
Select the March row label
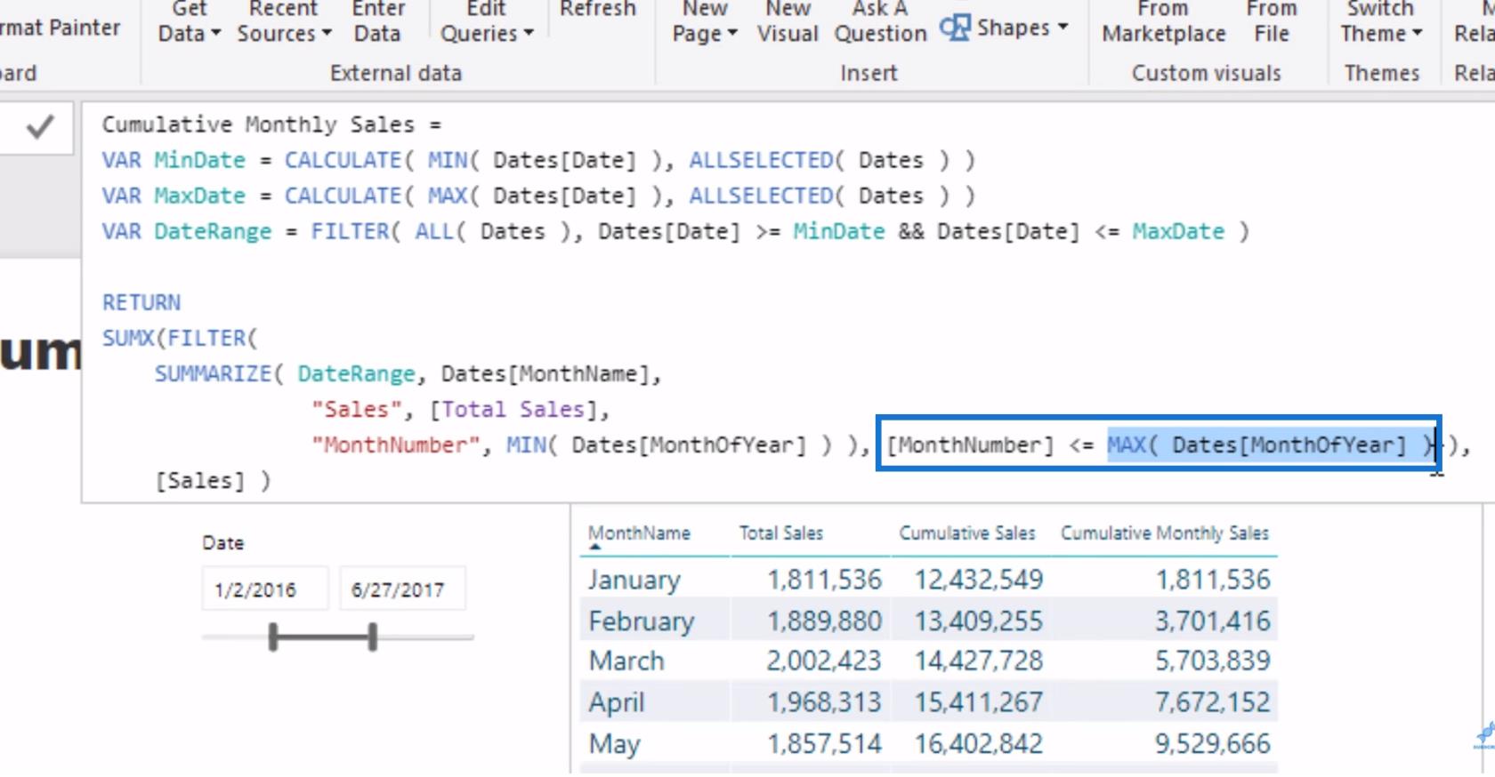click(x=626, y=661)
